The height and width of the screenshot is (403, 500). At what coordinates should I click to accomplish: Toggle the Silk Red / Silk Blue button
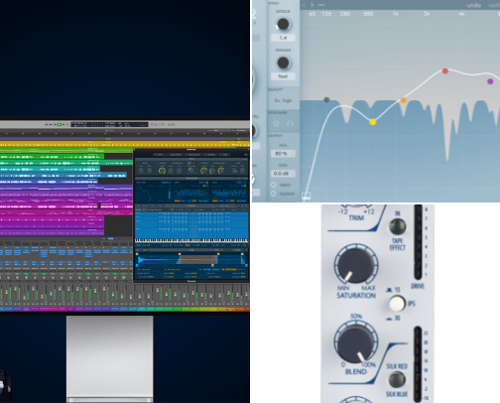(397, 379)
